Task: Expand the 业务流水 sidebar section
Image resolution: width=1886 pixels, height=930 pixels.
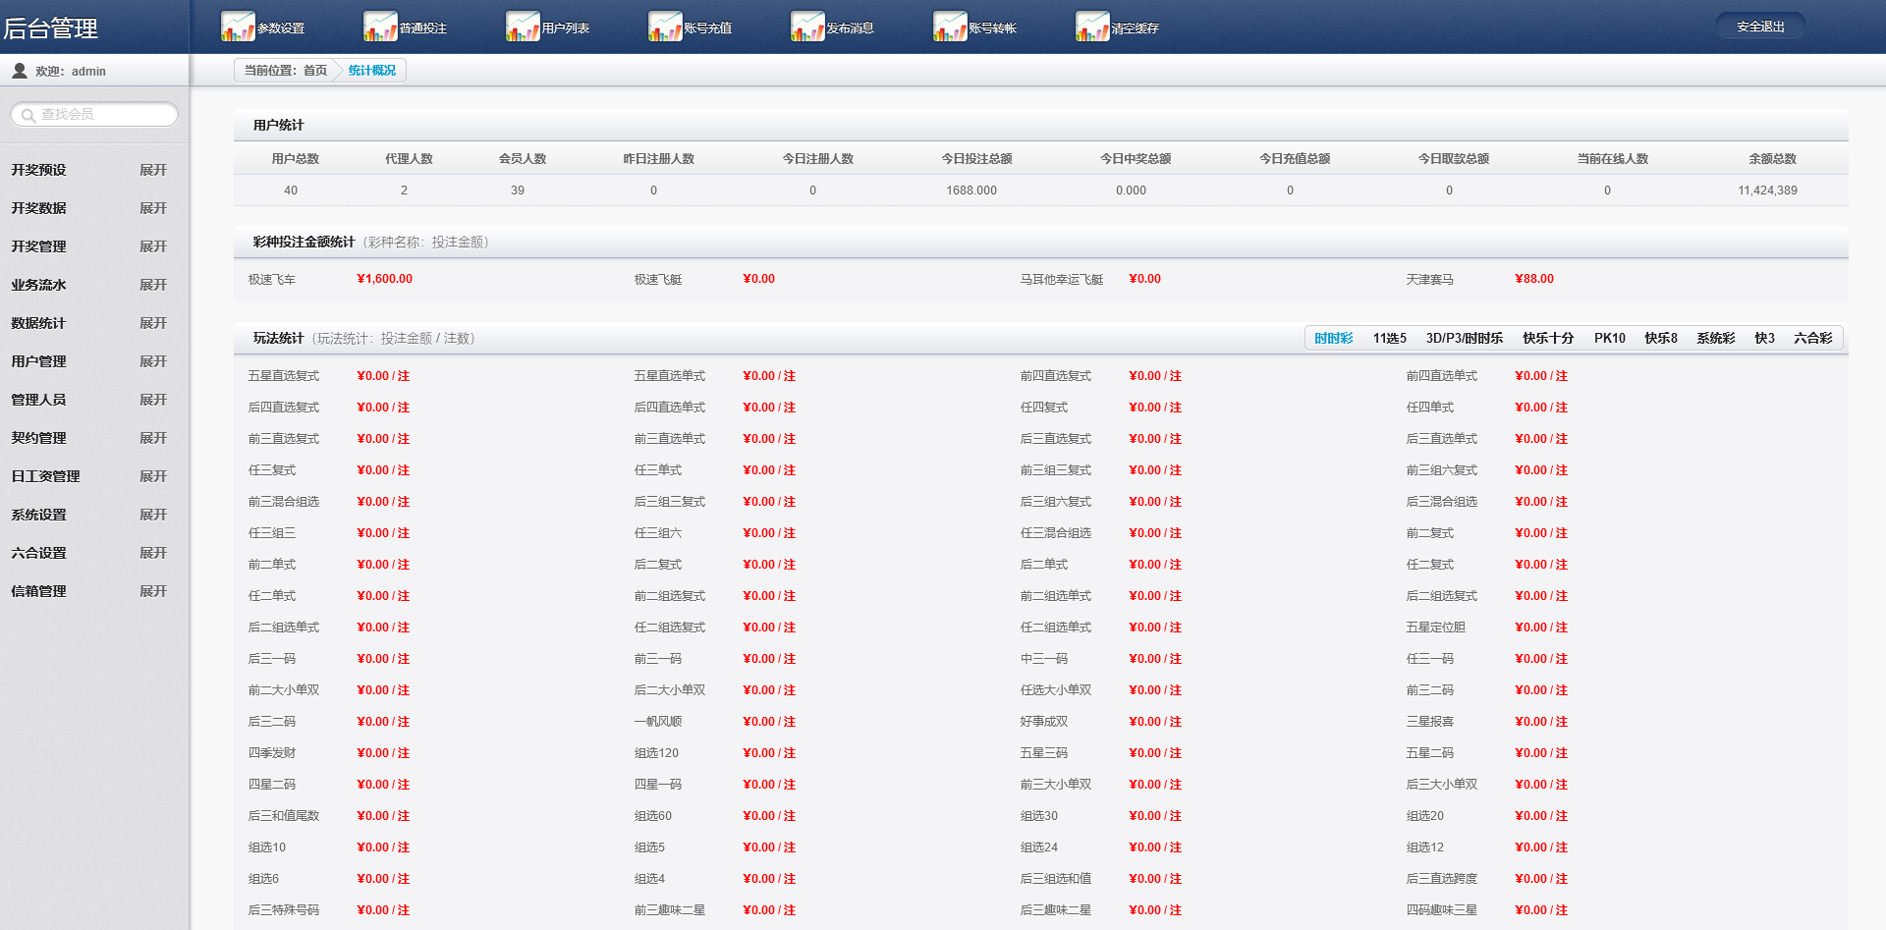Action: pos(152,285)
